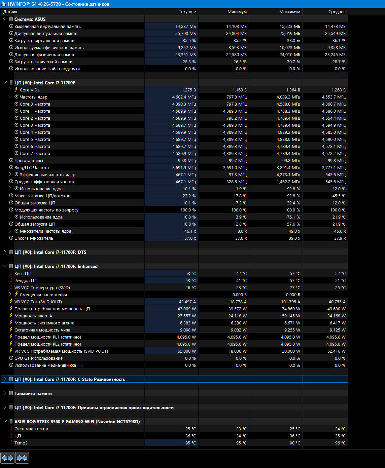Select VR VCC Температура (SVID) row
The image size is (385, 468).
174,287
